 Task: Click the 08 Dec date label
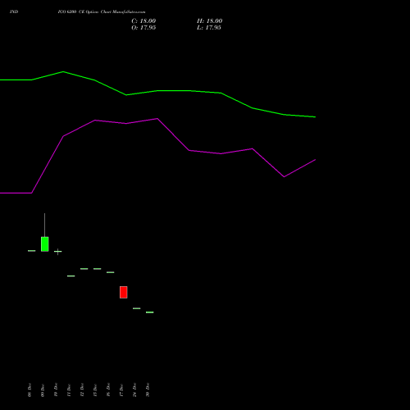(x=30, y=390)
